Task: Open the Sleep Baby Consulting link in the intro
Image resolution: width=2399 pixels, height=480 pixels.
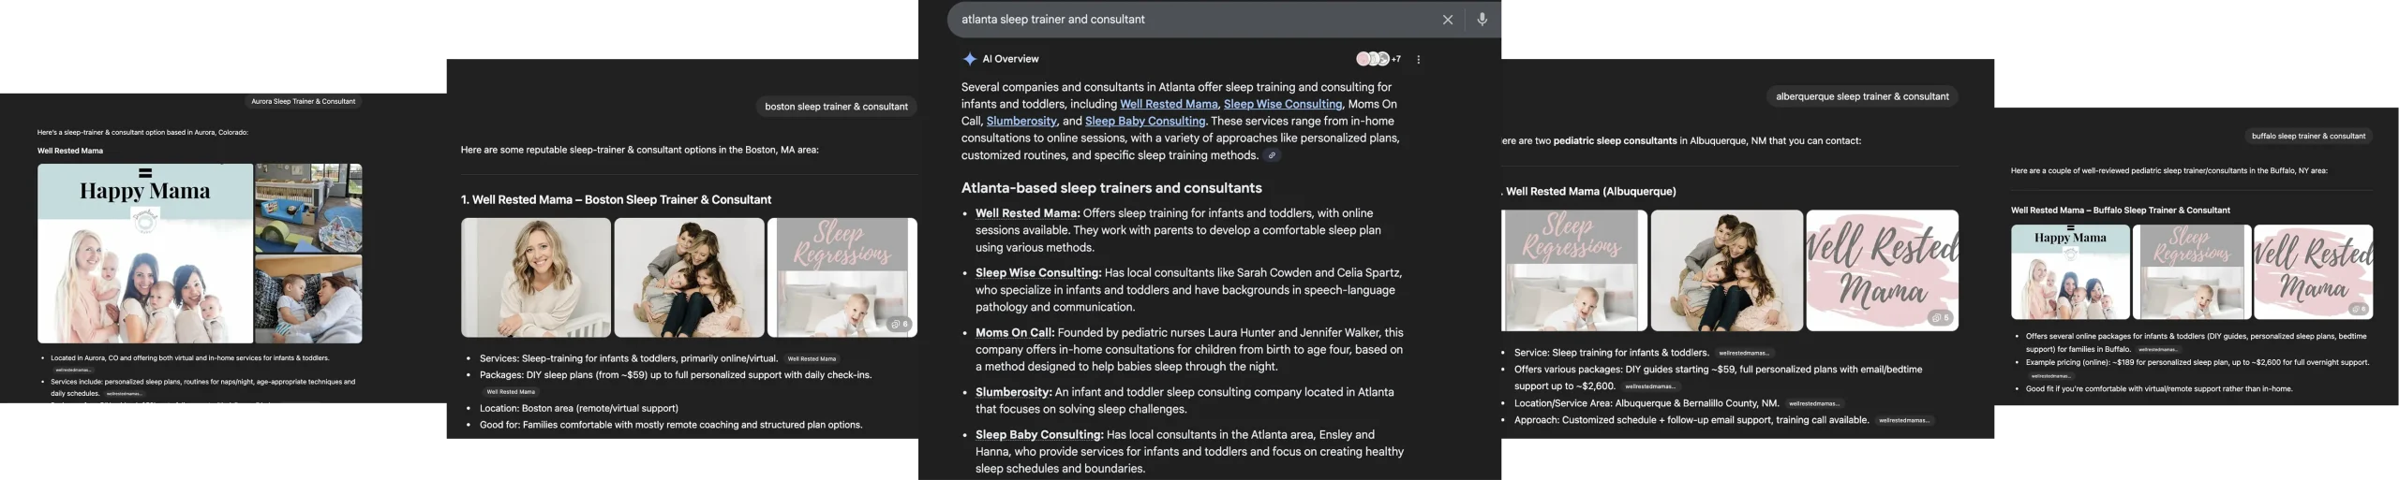Action: 1144,122
